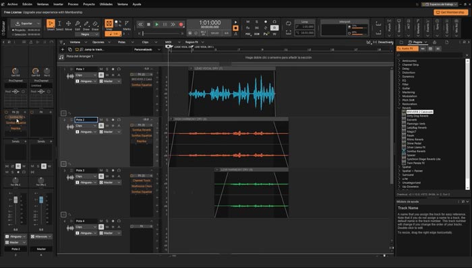Screen dimensions: 472x268
Task: Enable input echo on Pista 1
Action: coord(119,69)
